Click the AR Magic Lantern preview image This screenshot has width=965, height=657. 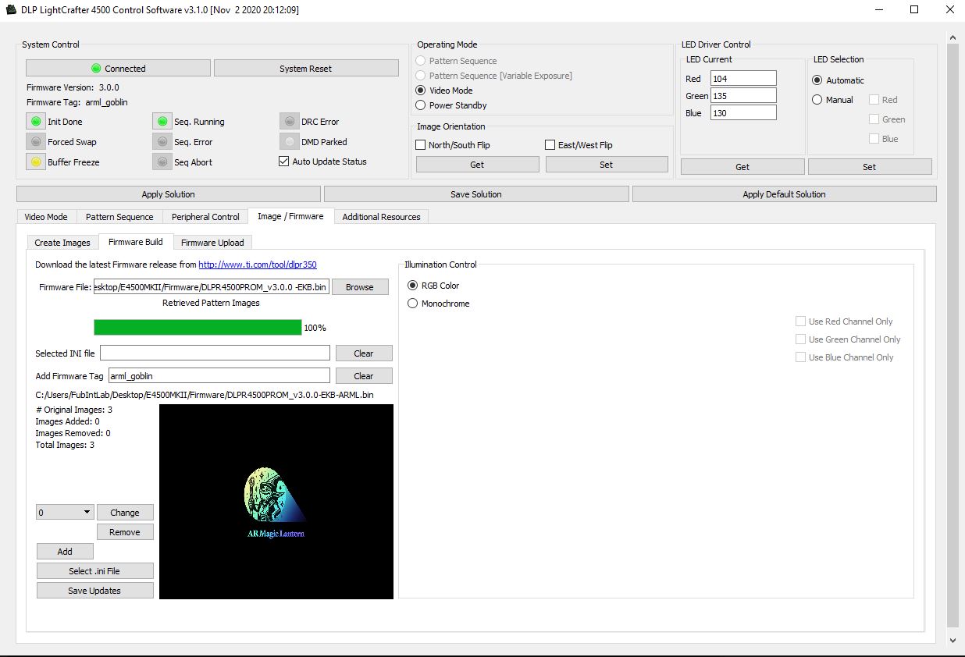(x=276, y=502)
